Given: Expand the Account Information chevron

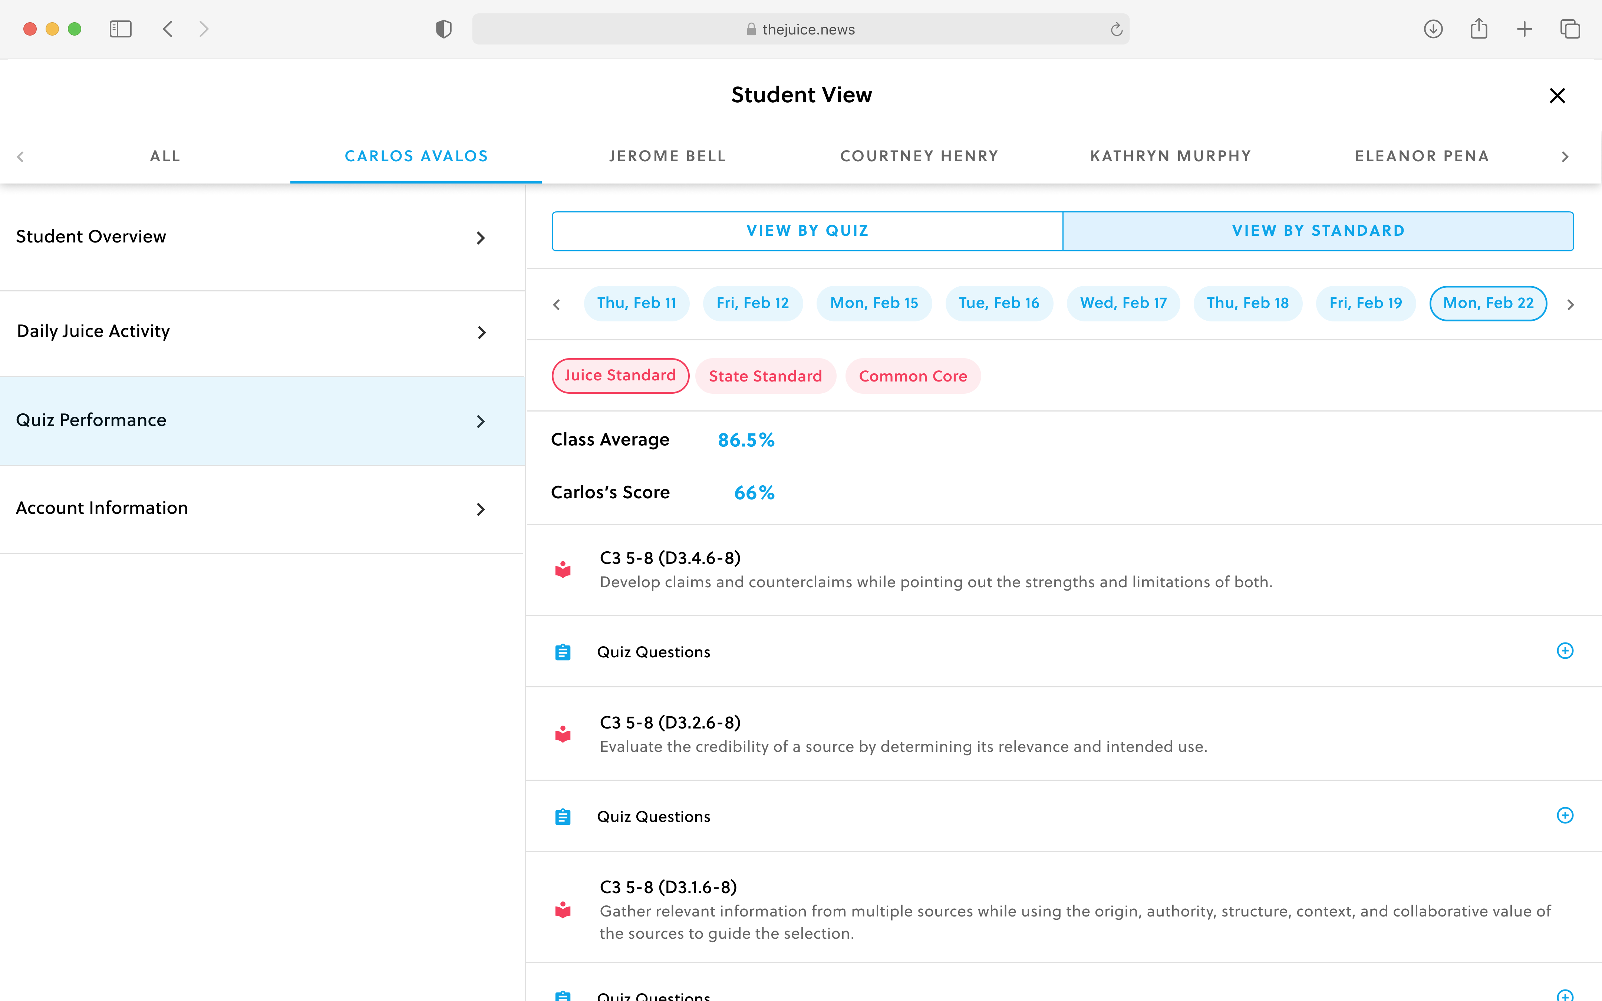Looking at the screenshot, I should coord(481,509).
